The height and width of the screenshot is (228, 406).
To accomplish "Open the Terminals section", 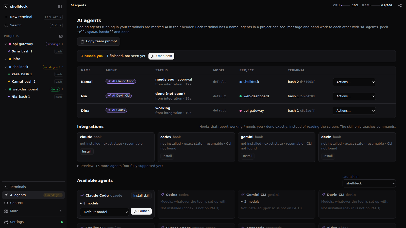I will pos(33,187).
